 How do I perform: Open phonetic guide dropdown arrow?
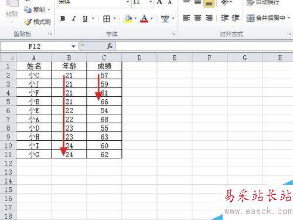click(173, 19)
